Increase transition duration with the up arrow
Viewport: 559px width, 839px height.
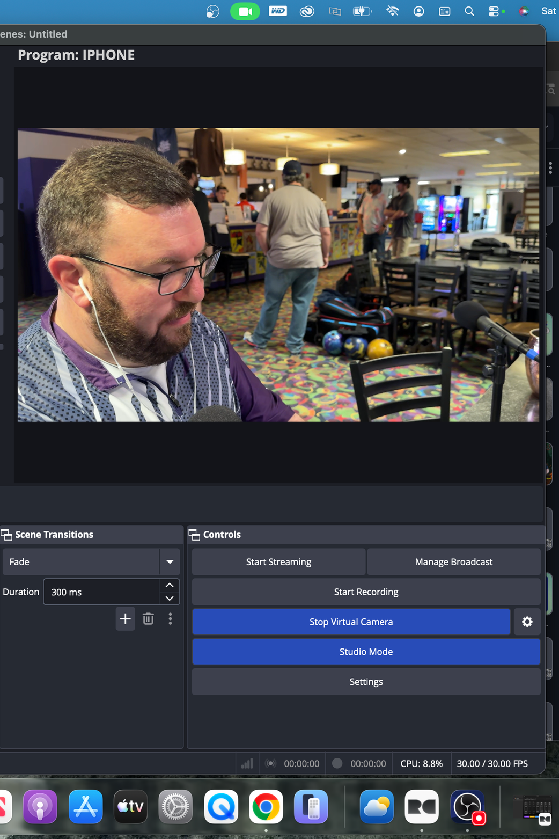(169, 585)
